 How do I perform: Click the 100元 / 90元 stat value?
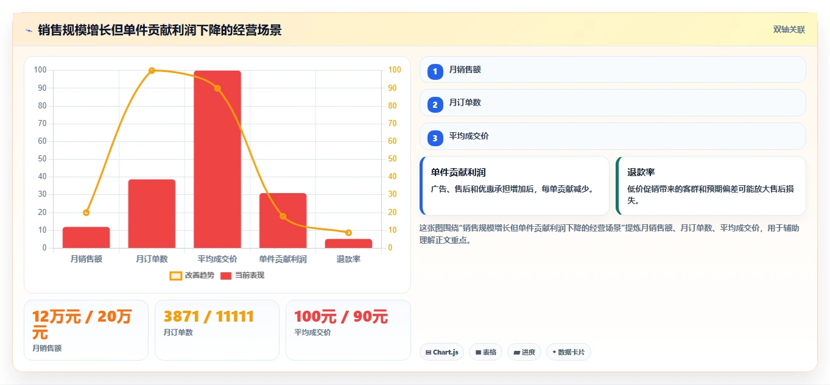(341, 317)
